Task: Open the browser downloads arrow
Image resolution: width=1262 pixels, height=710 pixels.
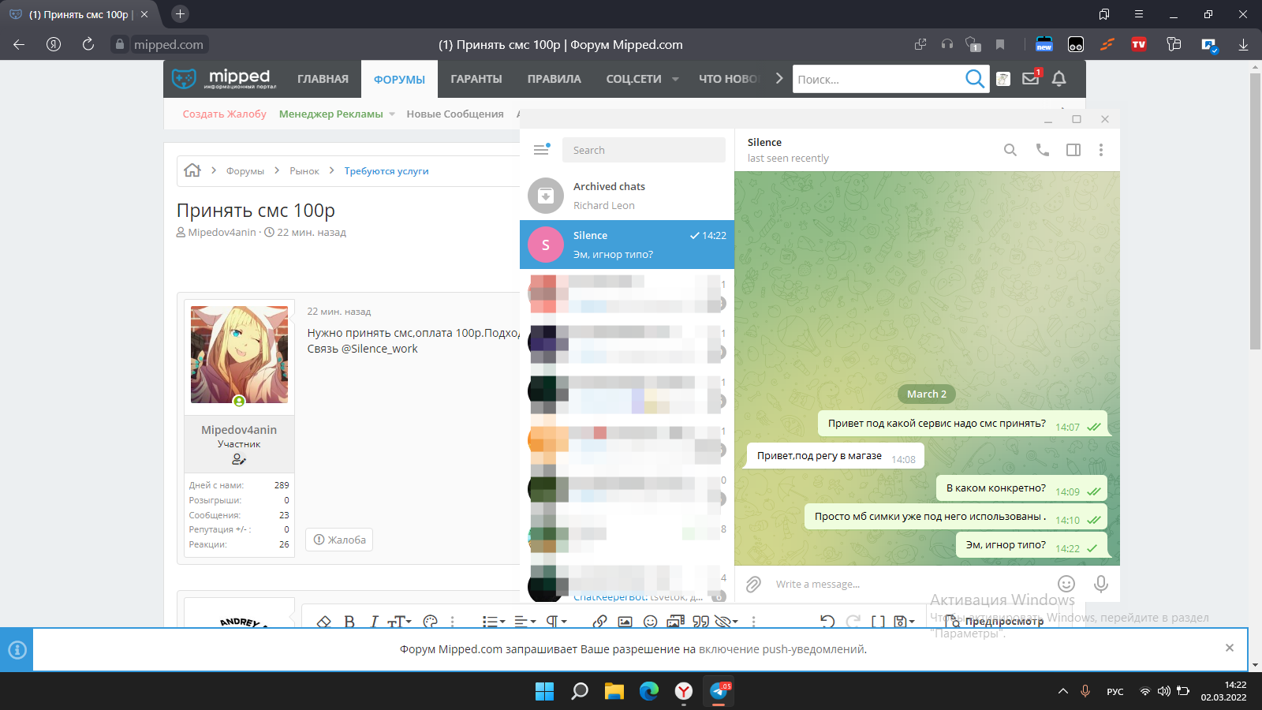Action: tap(1243, 45)
